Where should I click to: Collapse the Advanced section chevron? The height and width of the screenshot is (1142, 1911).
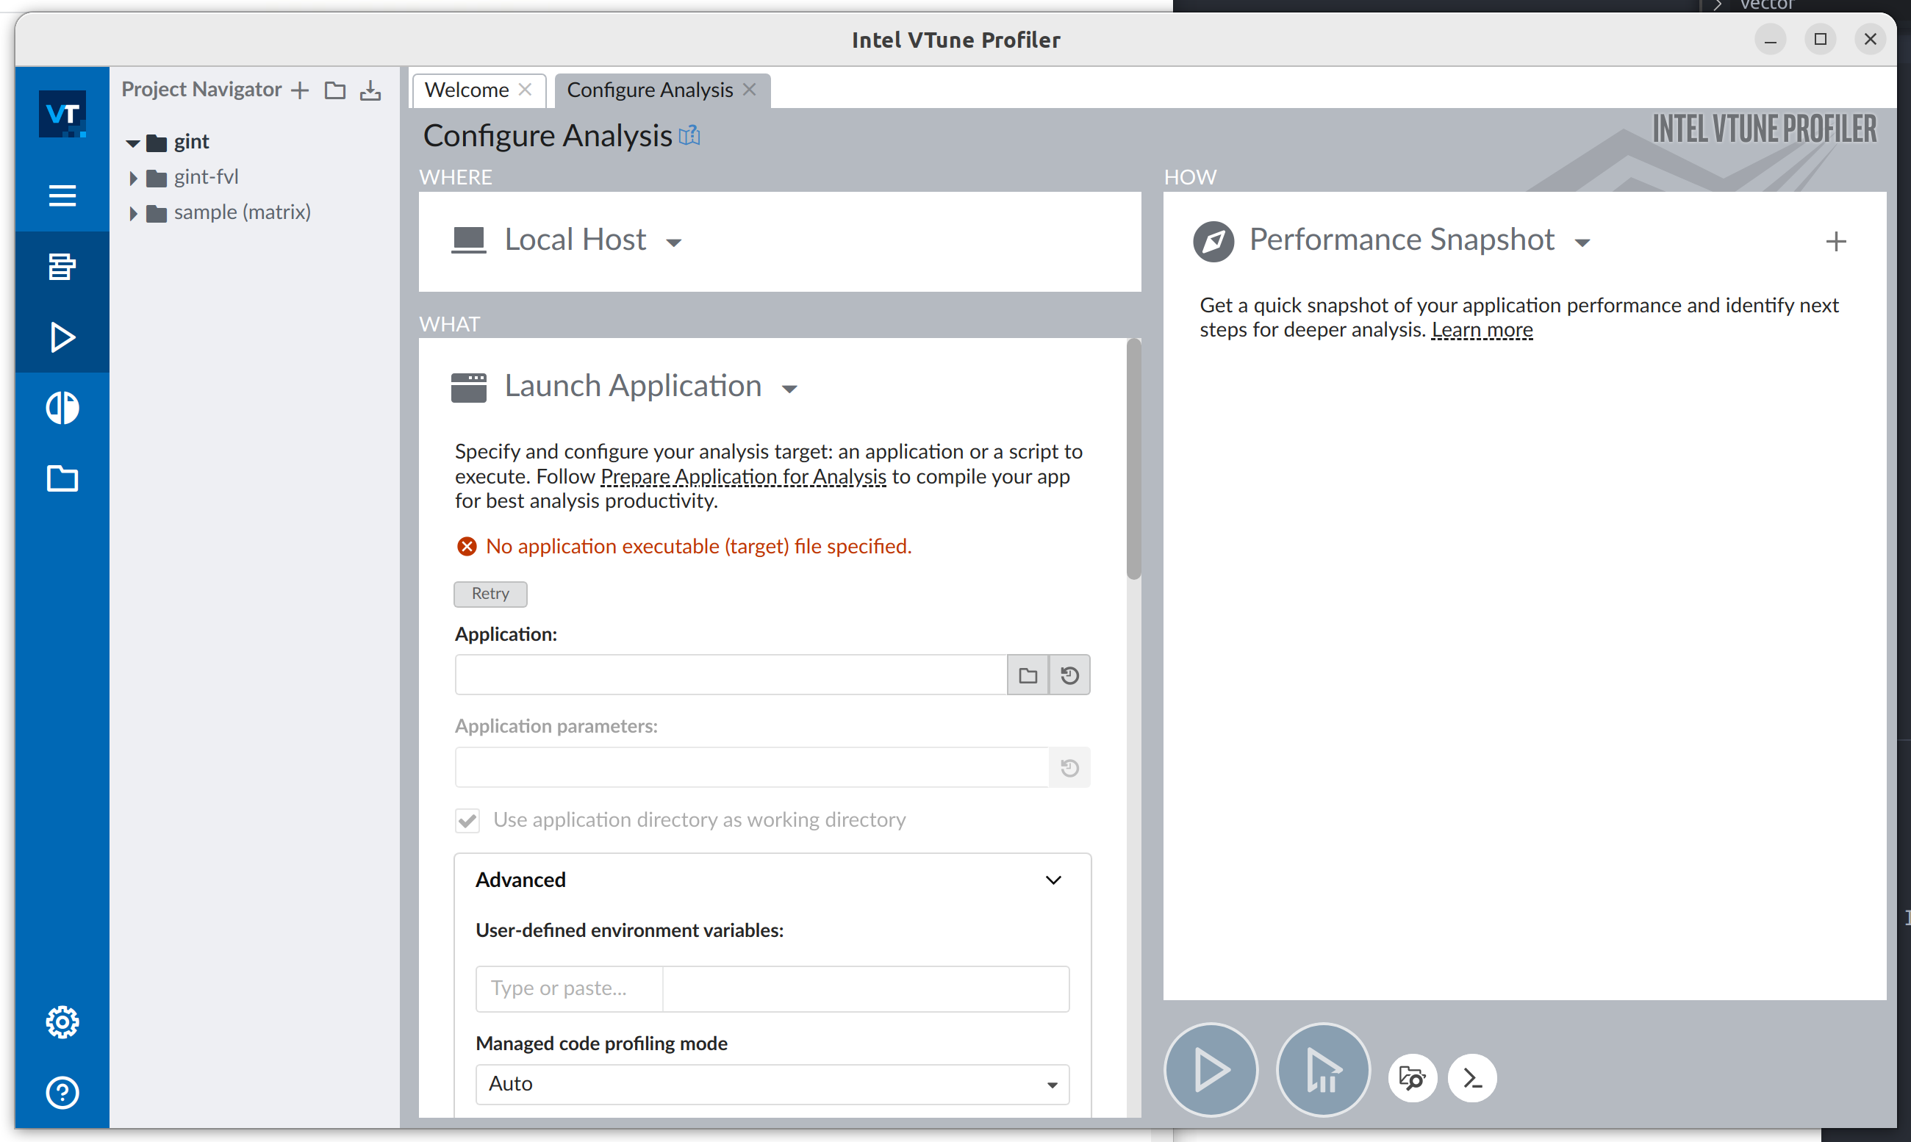1053,880
